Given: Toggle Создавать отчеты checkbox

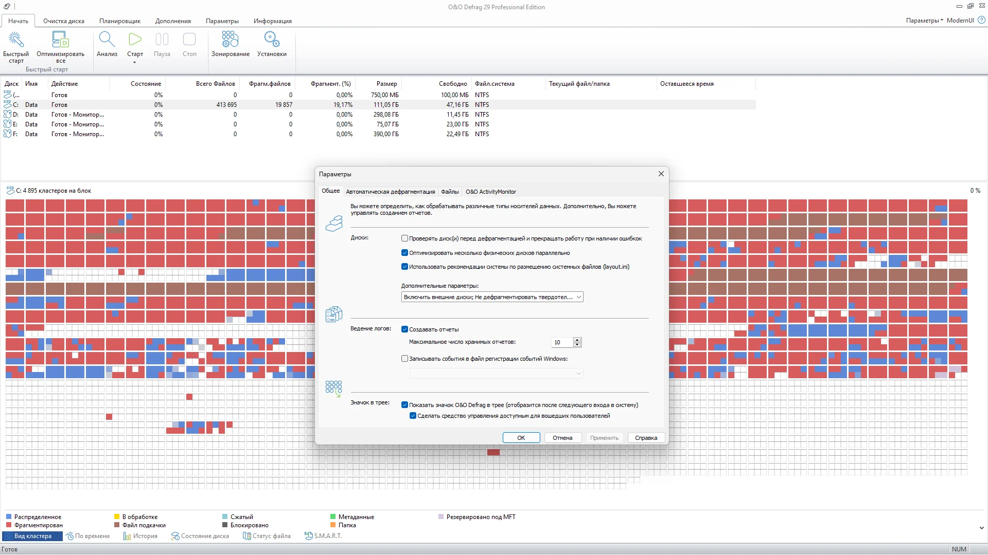Looking at the screenshot, I should 404,329.
